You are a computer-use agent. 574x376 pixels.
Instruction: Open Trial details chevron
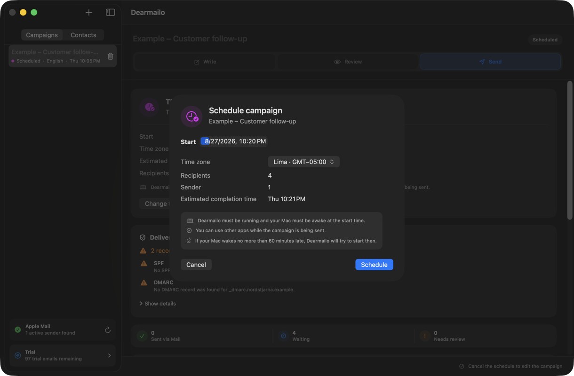tap(109, 355)
